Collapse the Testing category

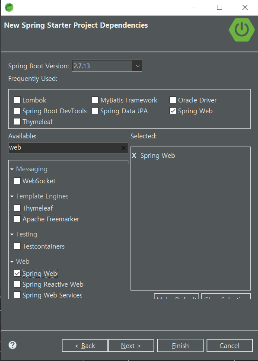tap(12, 235)
